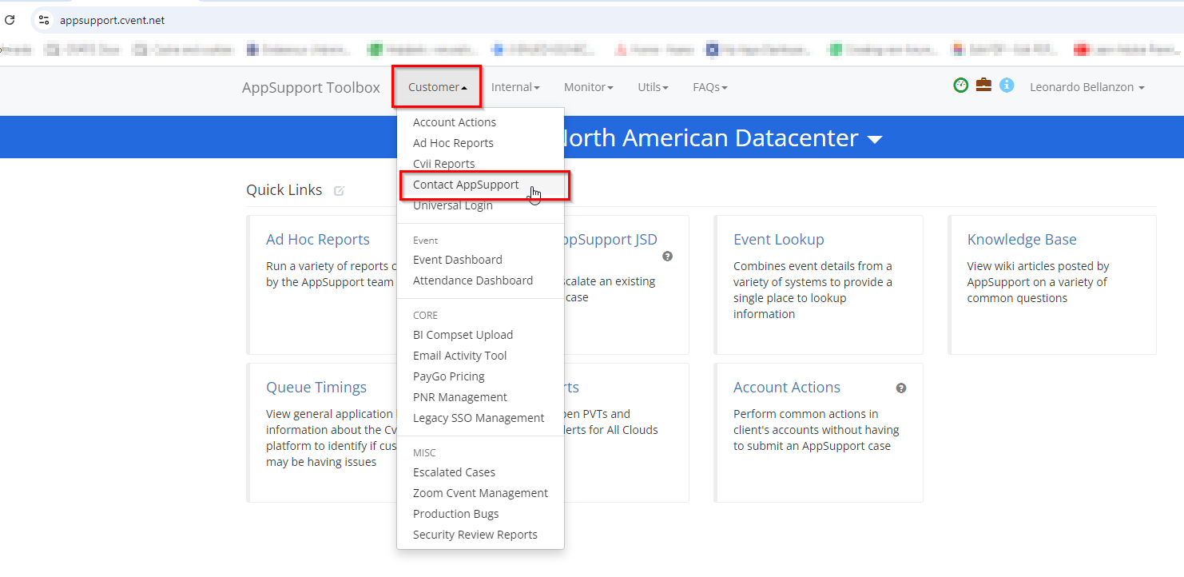Viewport: 1184px width, 577px height.
Task: Open the Event Lookup quick link
Action: (779, 240)
